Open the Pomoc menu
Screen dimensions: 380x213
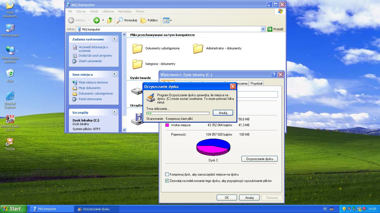[140, 11]
